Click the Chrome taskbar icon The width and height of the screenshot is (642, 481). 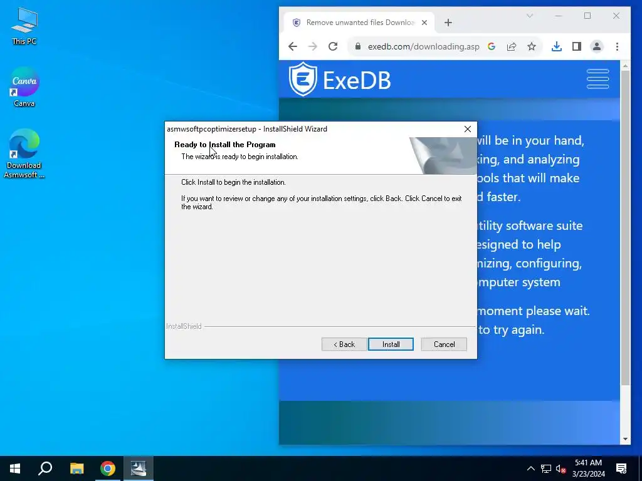(108, 468)
